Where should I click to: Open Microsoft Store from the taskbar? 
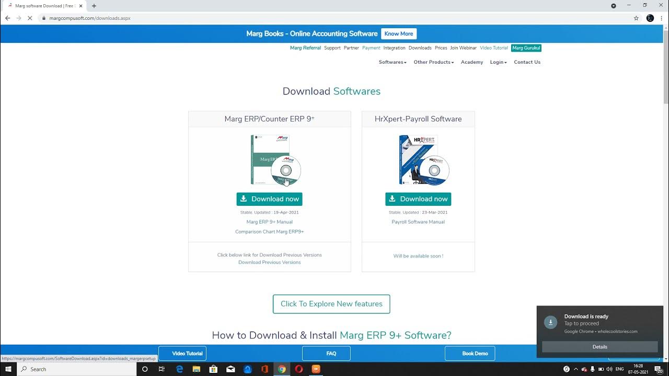(213, 369)
